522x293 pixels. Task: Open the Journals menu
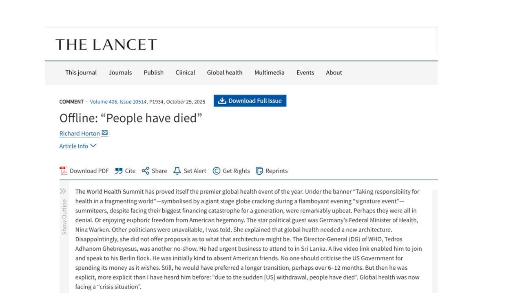tap(120, 72)
